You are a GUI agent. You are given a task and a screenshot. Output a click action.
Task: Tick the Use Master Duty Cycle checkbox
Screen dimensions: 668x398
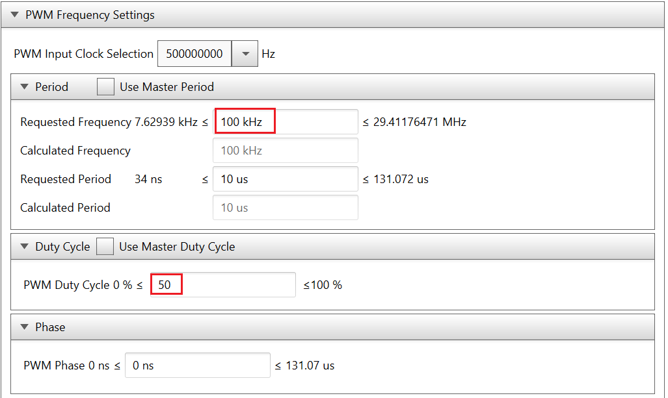coord(105,247)
